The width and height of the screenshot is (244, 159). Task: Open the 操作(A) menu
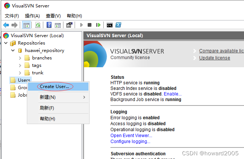click(x=32, y=16)
